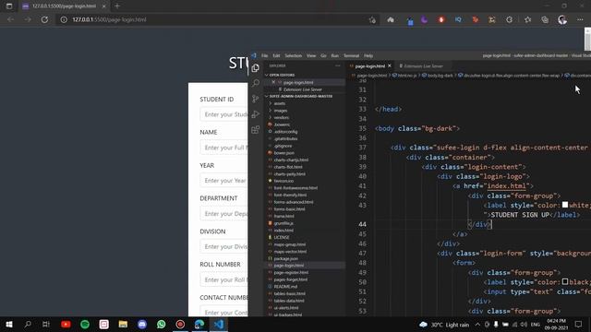Screen dimensions: 591x332
Task: Open the View menu in VS Code
Action: (x=311, y=55)
